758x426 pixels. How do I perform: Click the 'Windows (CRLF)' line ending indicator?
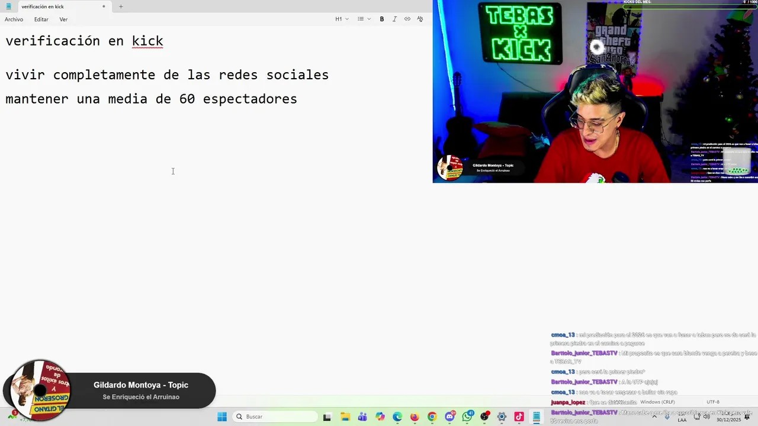657,402
